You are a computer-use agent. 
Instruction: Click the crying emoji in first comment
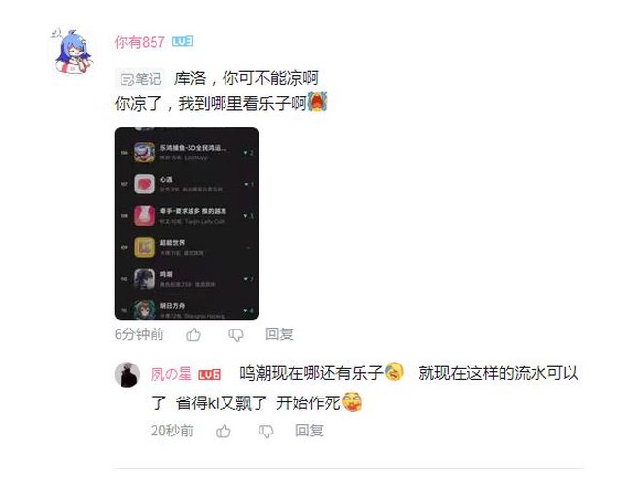pyautogui.click(x=317, y=102)
